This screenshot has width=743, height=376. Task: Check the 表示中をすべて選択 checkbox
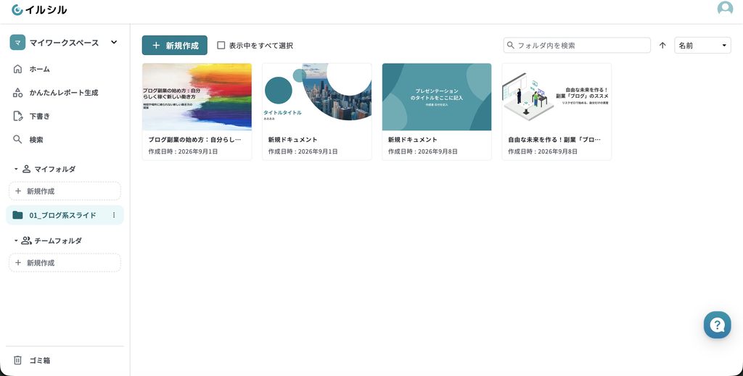click(x=221, y=46)
